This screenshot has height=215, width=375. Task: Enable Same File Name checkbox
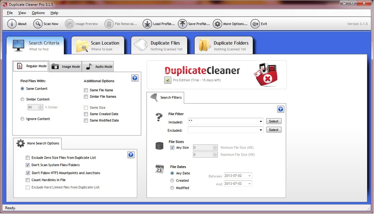pyautogui.click(x=86, y=90)
